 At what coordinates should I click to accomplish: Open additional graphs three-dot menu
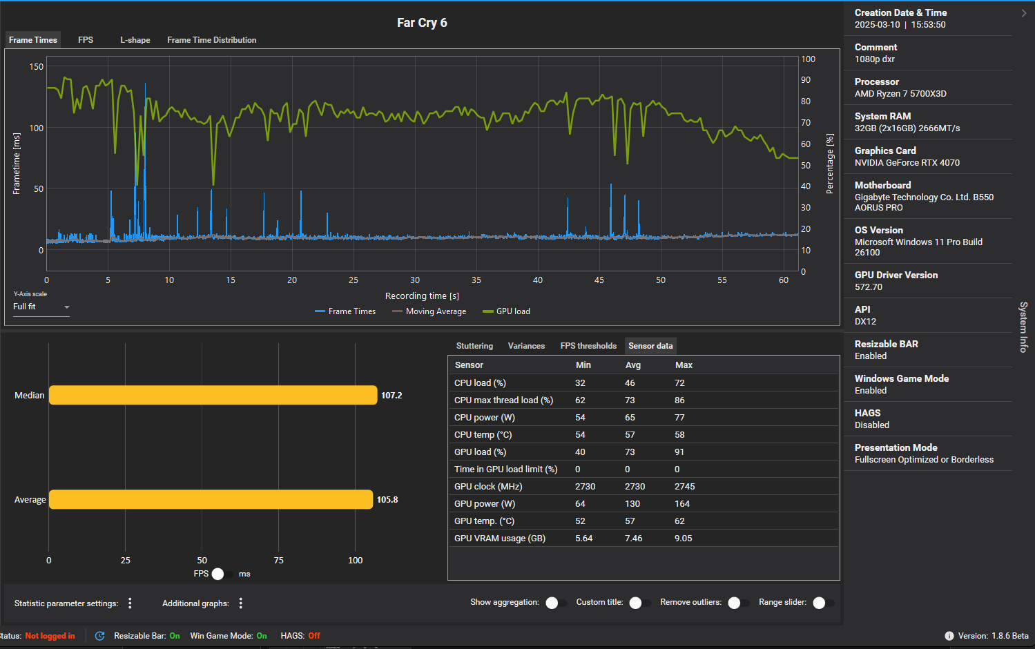(241, 603)
